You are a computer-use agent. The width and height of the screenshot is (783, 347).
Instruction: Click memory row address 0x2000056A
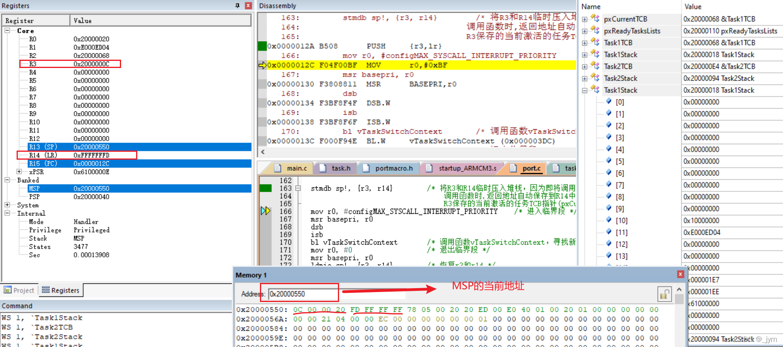tap(262, 319)
